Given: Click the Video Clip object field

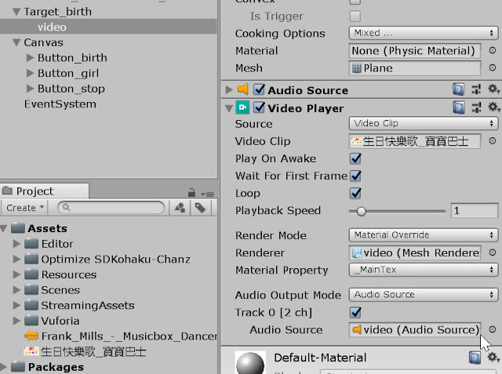Looking at the screenshot, I should (x=415, y=141).
